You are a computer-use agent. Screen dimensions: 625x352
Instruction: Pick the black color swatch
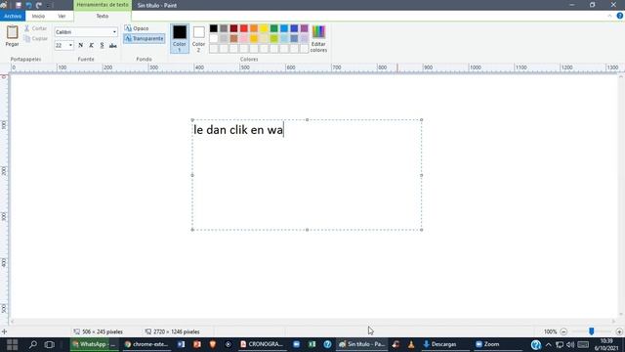214,28
